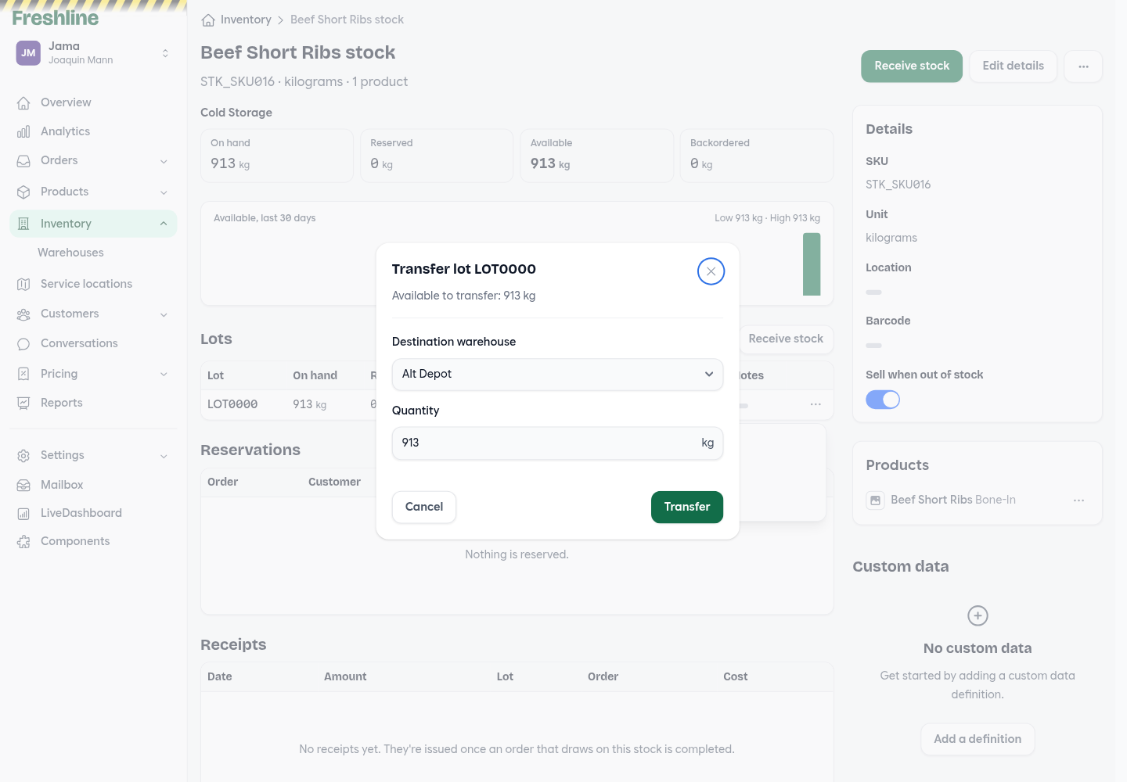Image resolution: width=1127 pixels, height=782 pixels.
Task: Click the Reports presentation icon
Action: tap(23, 403)
